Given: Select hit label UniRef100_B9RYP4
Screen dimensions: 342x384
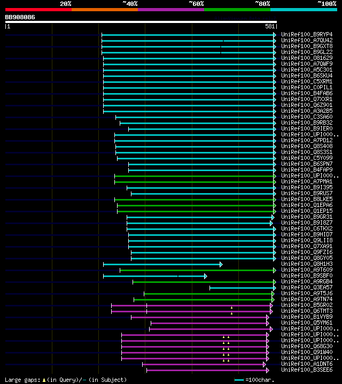Looking at the screenshot, I should click(307, 34).
